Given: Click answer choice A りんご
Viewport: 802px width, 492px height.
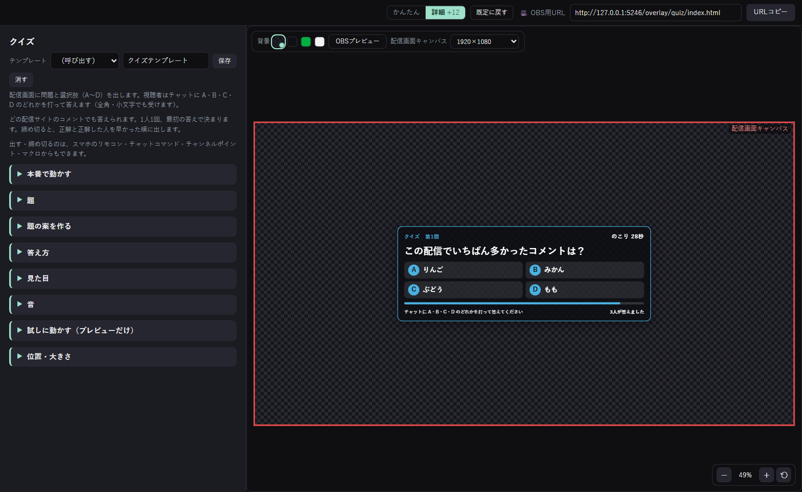Looking at the screenshot, I should (463, 270).
